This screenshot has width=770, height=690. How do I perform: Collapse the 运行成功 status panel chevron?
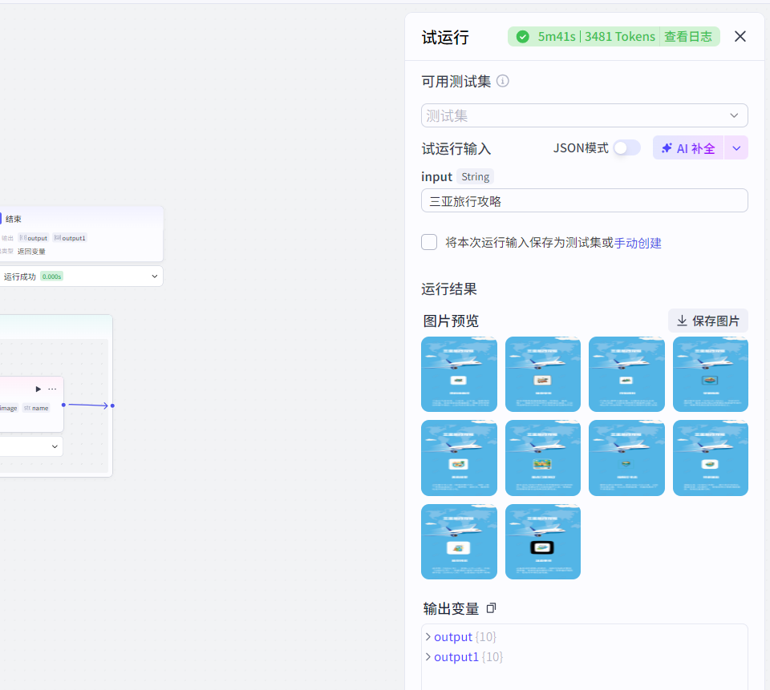click(x=153, y=276)
